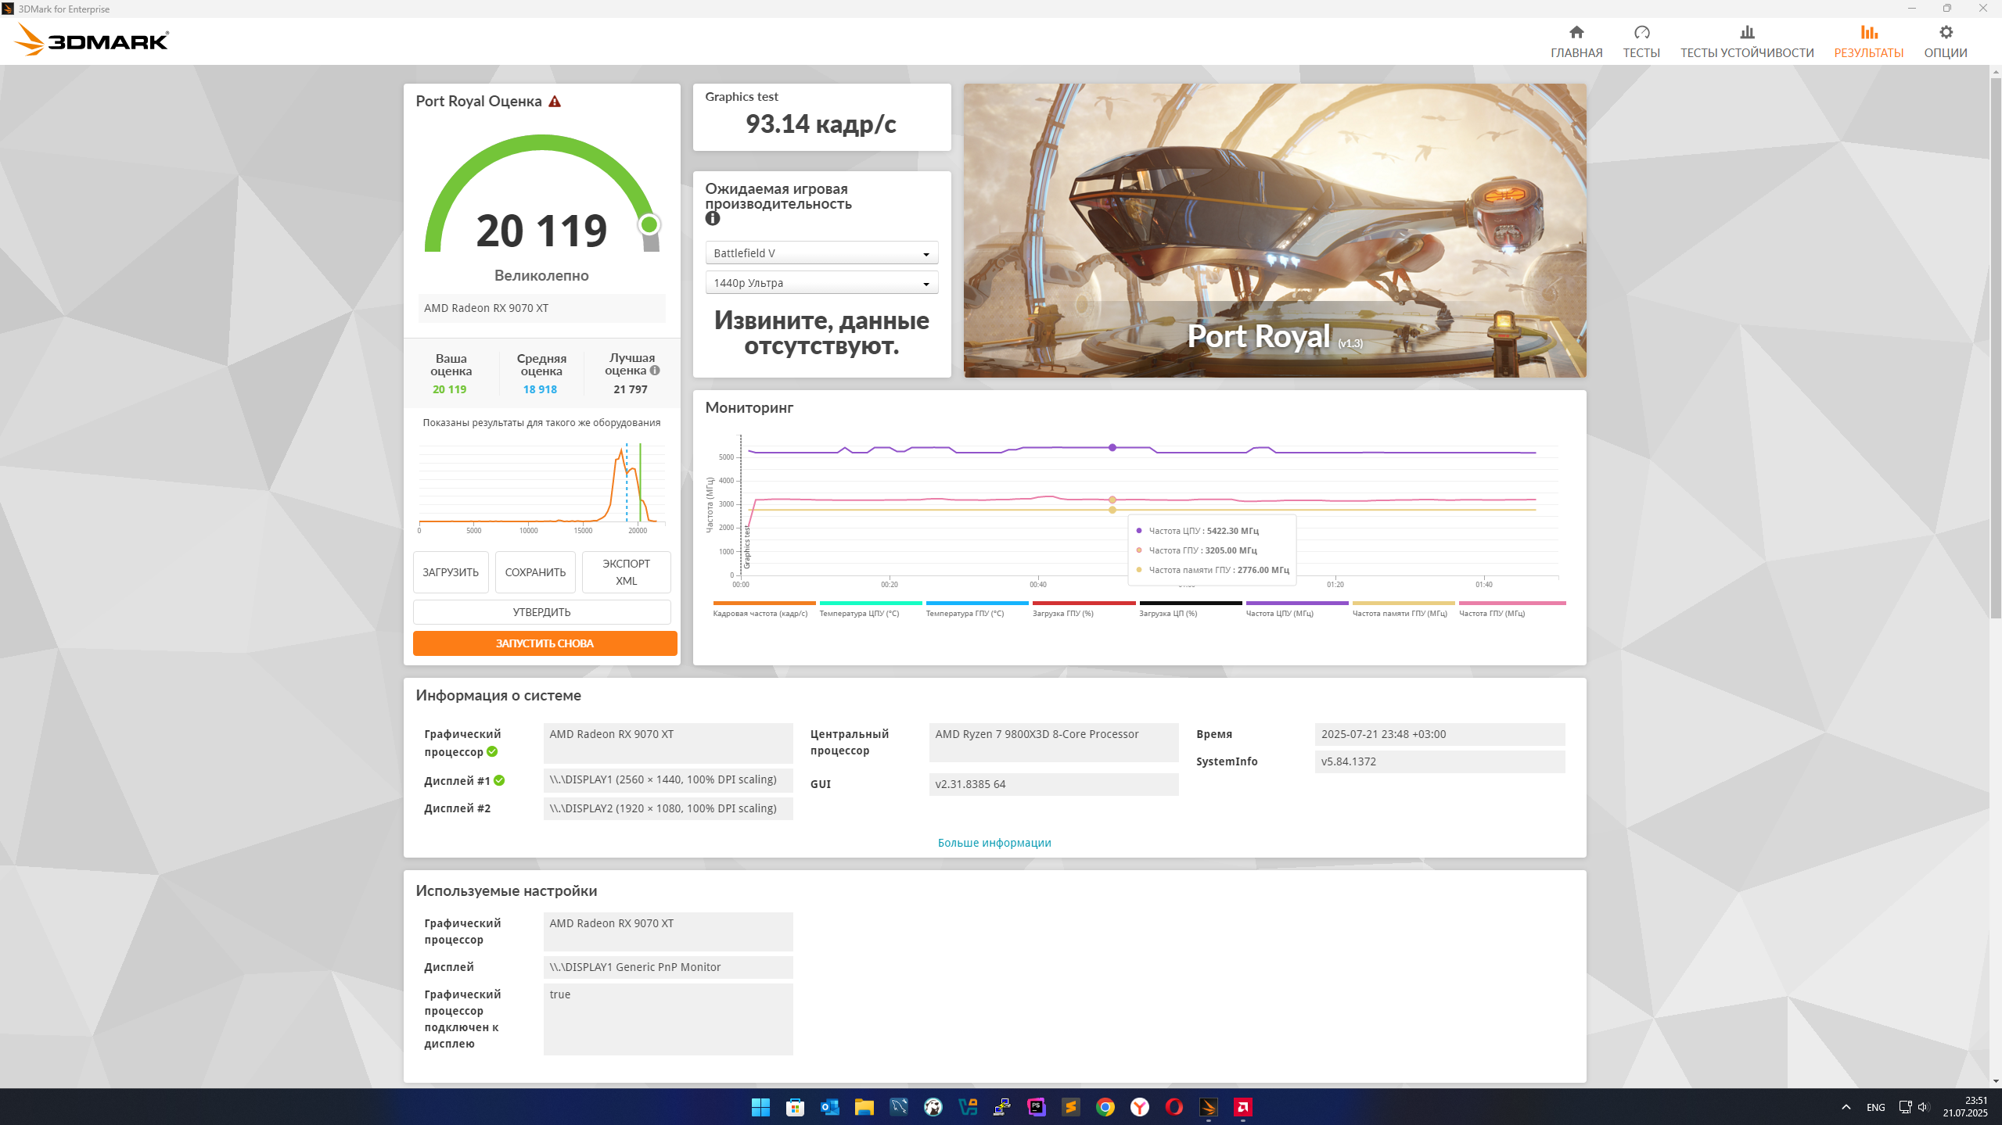This screenshot has width=2002, height=1125.
Task: Expand the Battlefield V game dropdown
Action: [821, 253]
